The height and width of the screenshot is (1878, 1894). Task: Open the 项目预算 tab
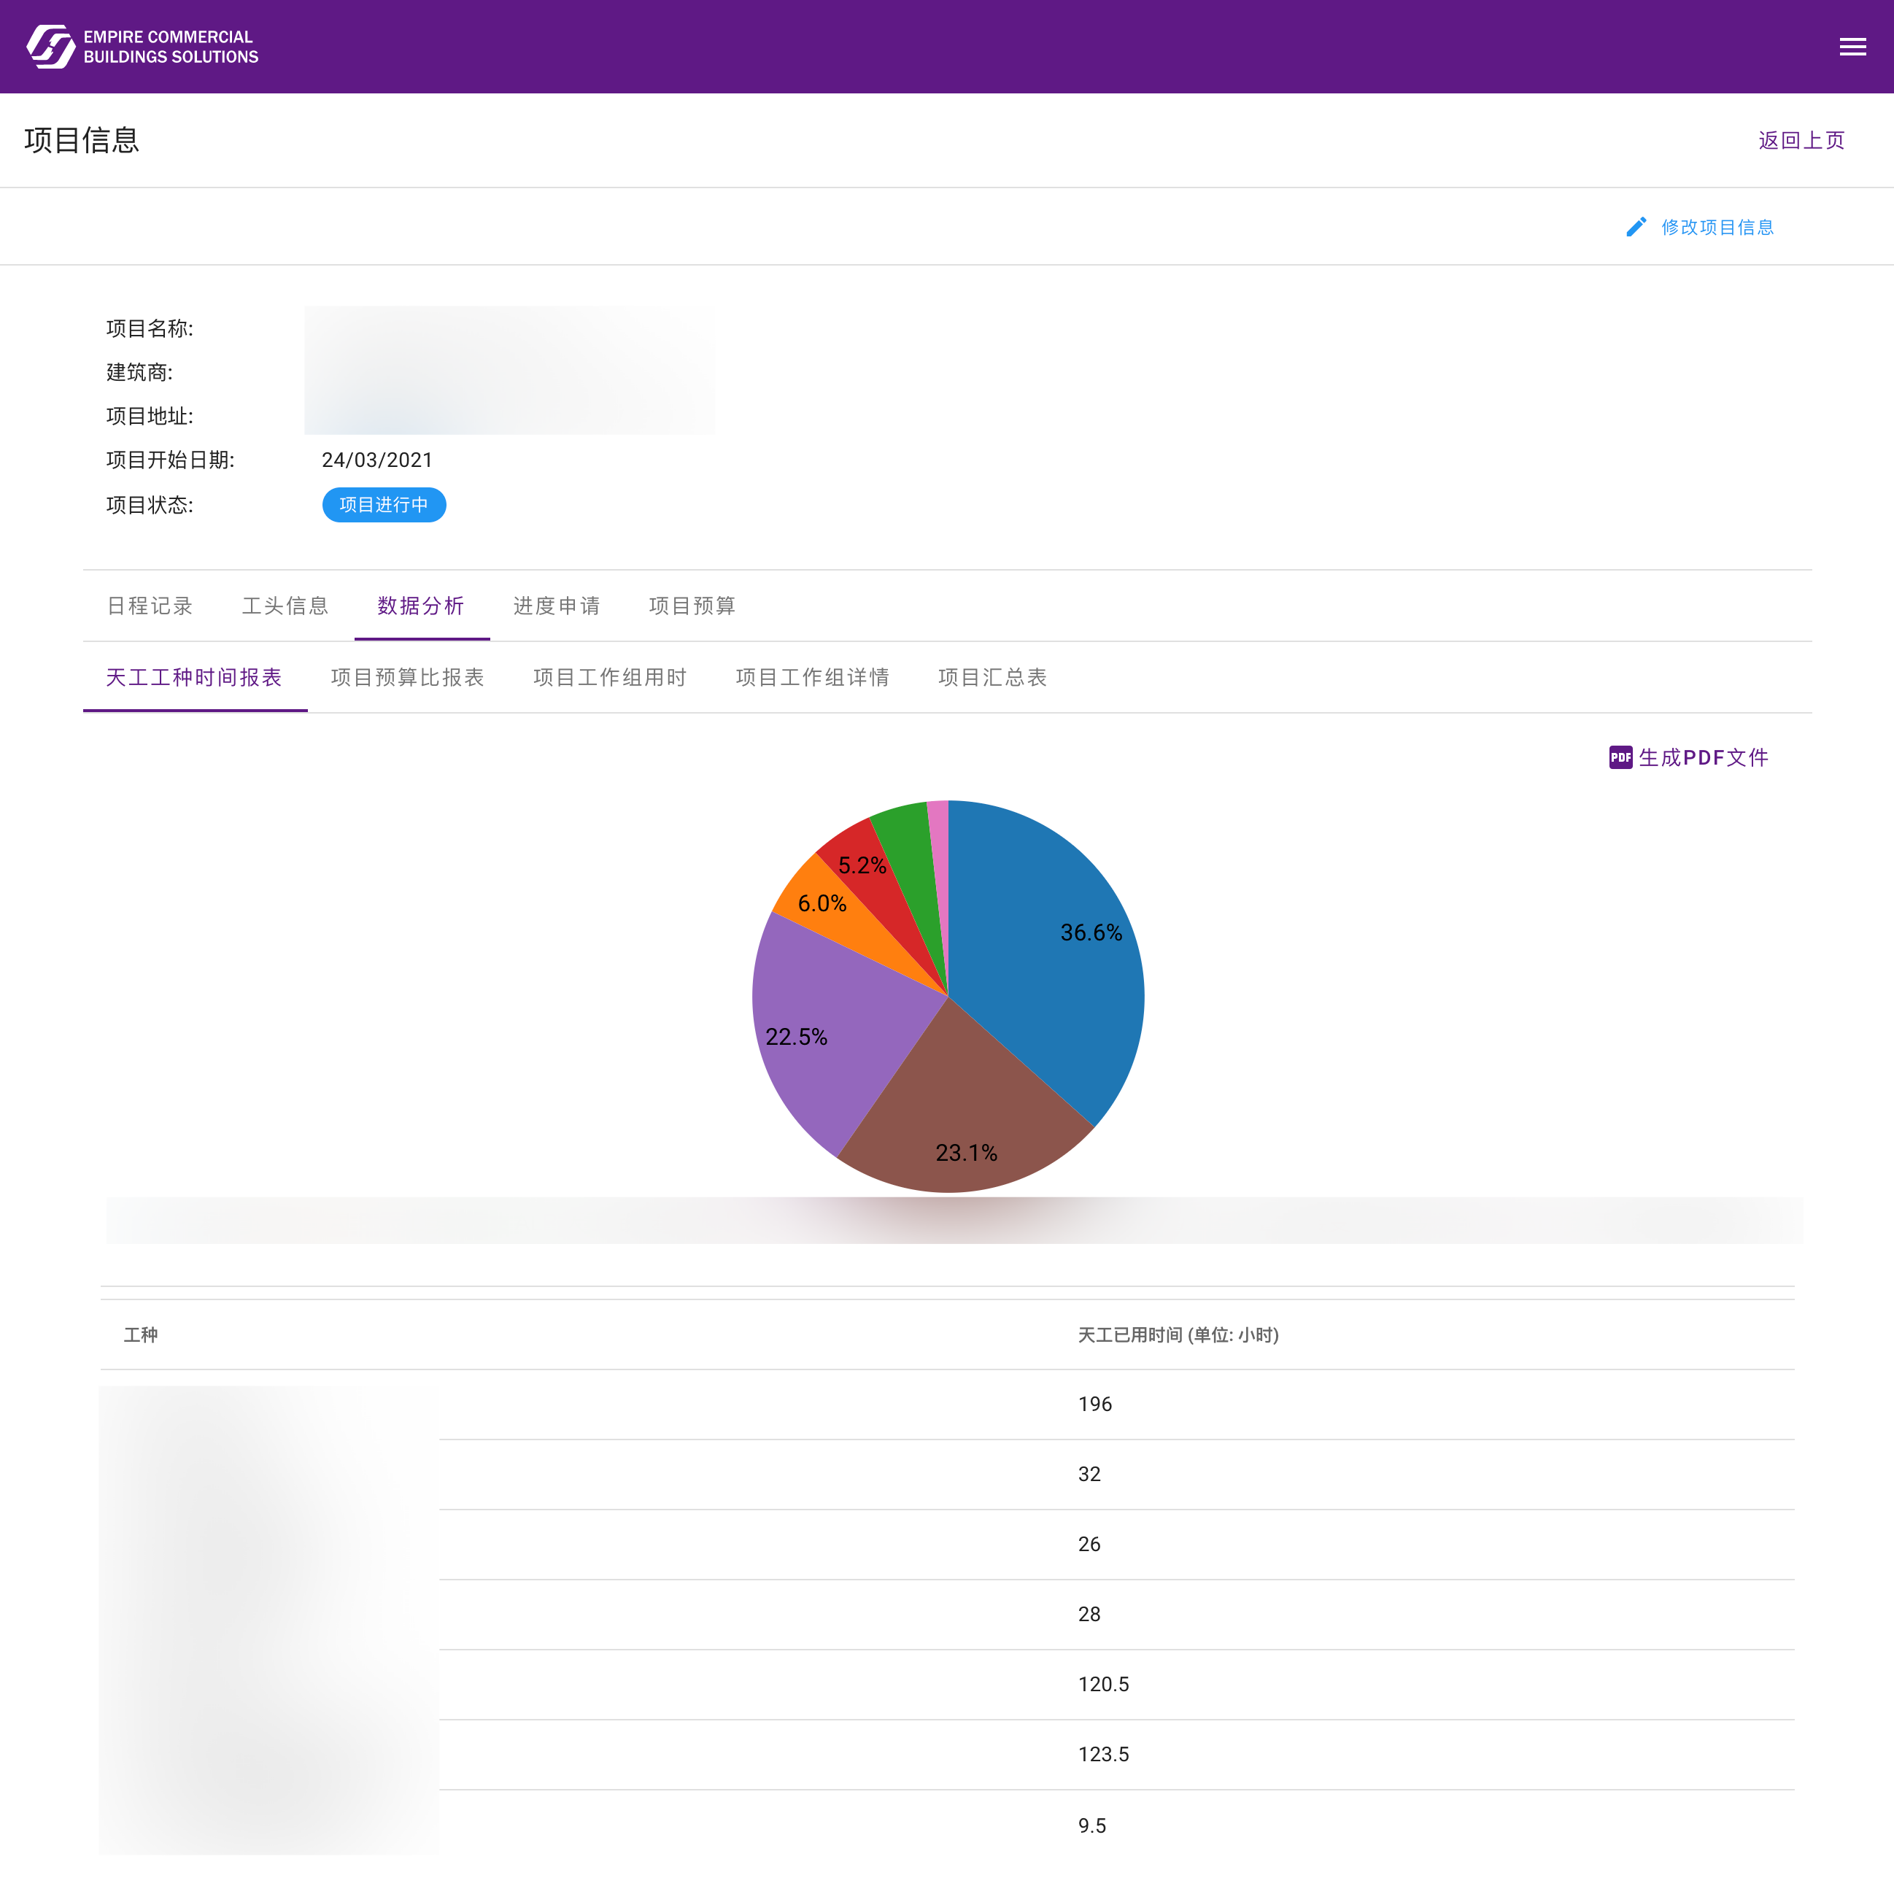click(692, 606)
